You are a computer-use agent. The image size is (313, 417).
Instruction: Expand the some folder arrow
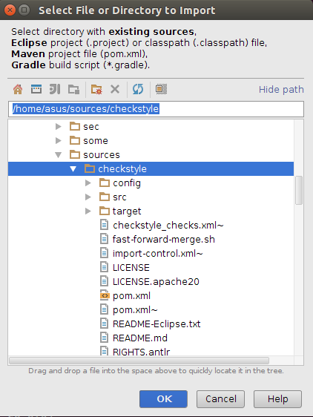(x=59, y=141)
